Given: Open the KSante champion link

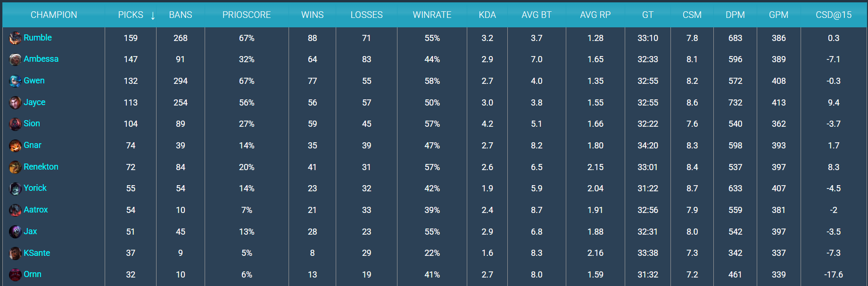Looking at the screenshot, I should click(x=37, y=253).
